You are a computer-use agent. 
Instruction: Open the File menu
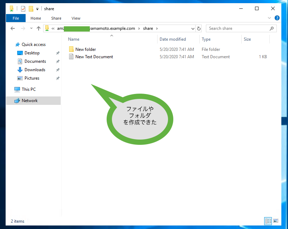click(15, 18)
